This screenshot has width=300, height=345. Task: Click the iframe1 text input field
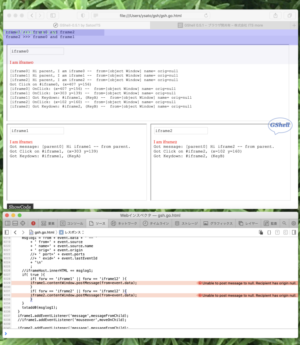coord(37,131)
